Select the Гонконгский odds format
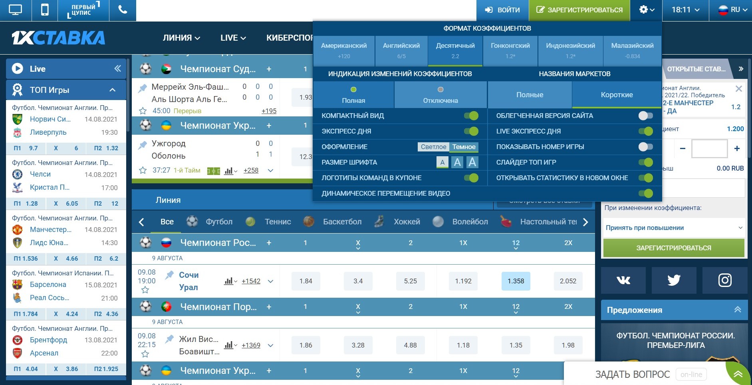This screenshot has width=752, height=385. 510,51
